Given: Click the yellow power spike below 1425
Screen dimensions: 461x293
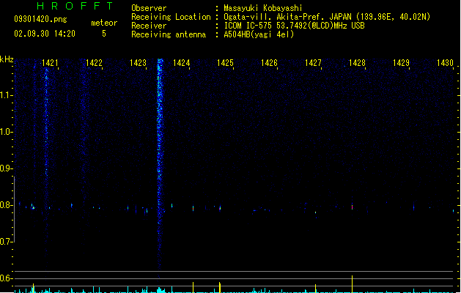Looking at the screenshot, I should click(x=220, y=287).
